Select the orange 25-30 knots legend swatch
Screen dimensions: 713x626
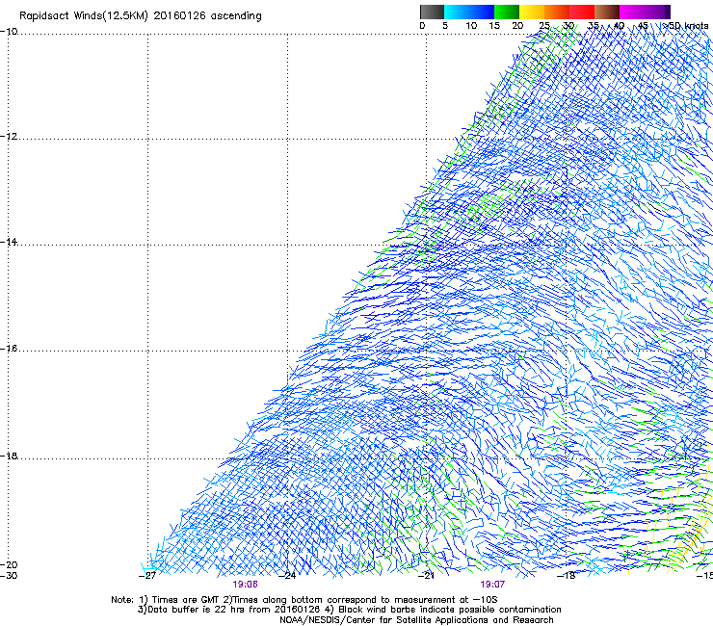[x=557, y=12]
